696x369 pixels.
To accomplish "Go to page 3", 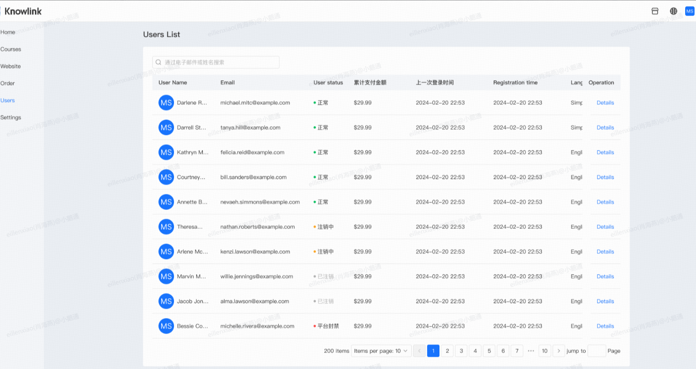I will point(461,351).
